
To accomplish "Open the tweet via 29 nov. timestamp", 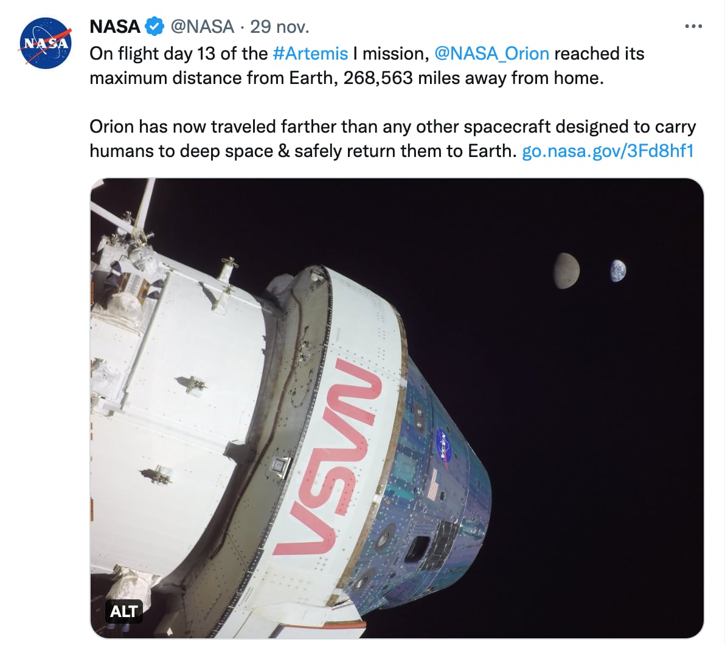I will [280, 27].
